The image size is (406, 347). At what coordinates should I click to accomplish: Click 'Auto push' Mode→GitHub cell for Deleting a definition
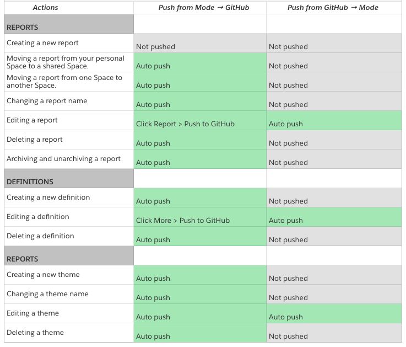[200, 237]
